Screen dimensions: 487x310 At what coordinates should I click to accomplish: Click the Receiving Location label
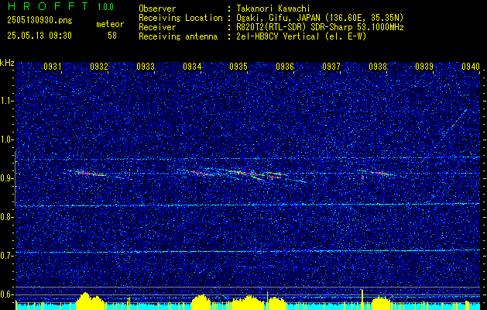pyautogui.click(x=180, y=18)
